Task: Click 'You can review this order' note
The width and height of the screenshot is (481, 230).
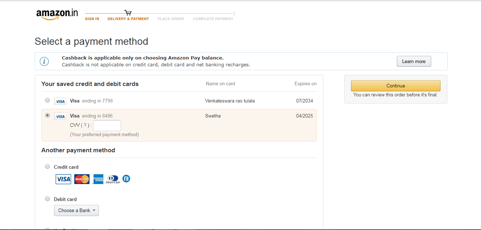Action: 395,95
